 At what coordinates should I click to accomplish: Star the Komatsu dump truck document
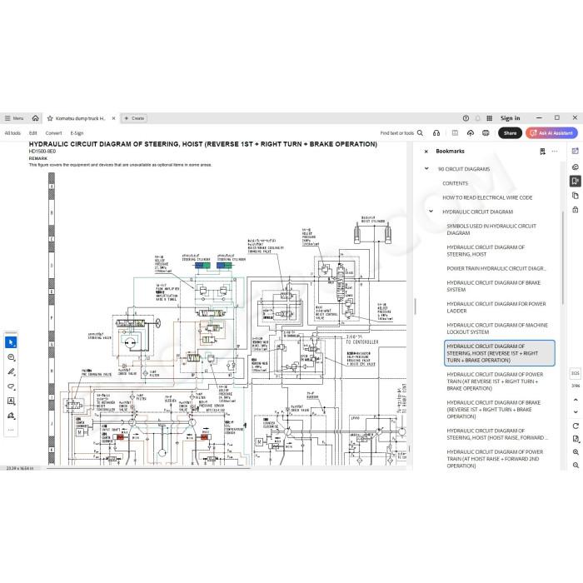(50, 118)
